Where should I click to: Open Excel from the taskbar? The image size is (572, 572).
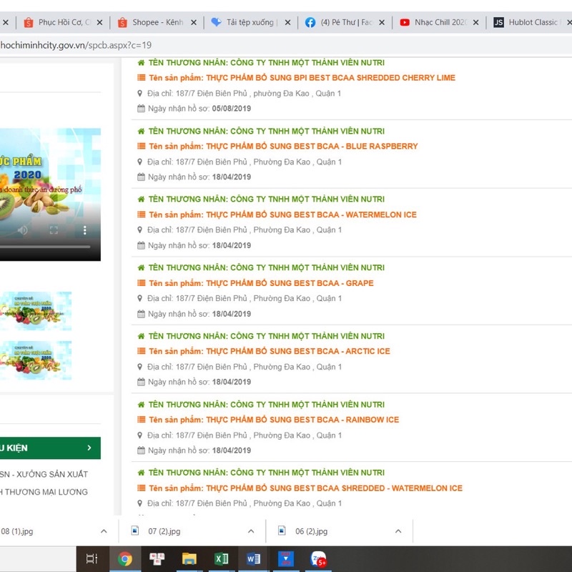[222, 558]
